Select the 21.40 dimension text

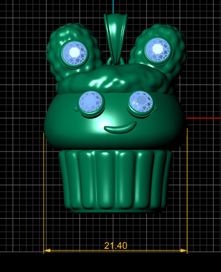coord(115,245)
